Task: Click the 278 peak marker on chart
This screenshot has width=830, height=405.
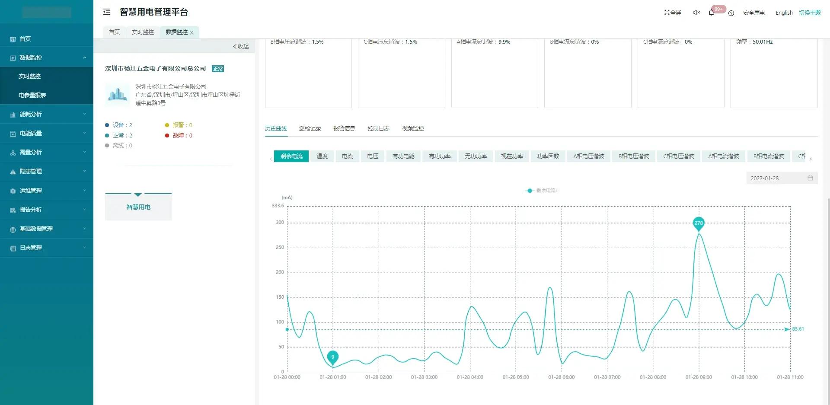Action: [699, 223]
